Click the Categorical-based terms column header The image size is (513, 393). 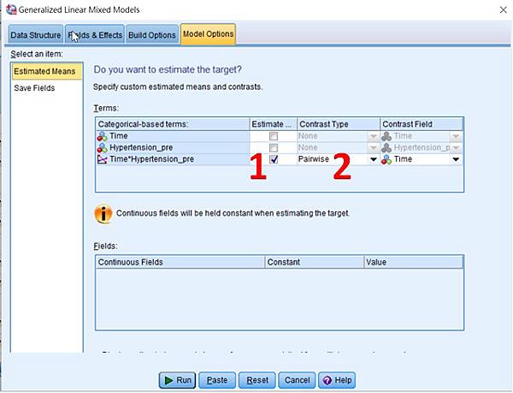173,124
